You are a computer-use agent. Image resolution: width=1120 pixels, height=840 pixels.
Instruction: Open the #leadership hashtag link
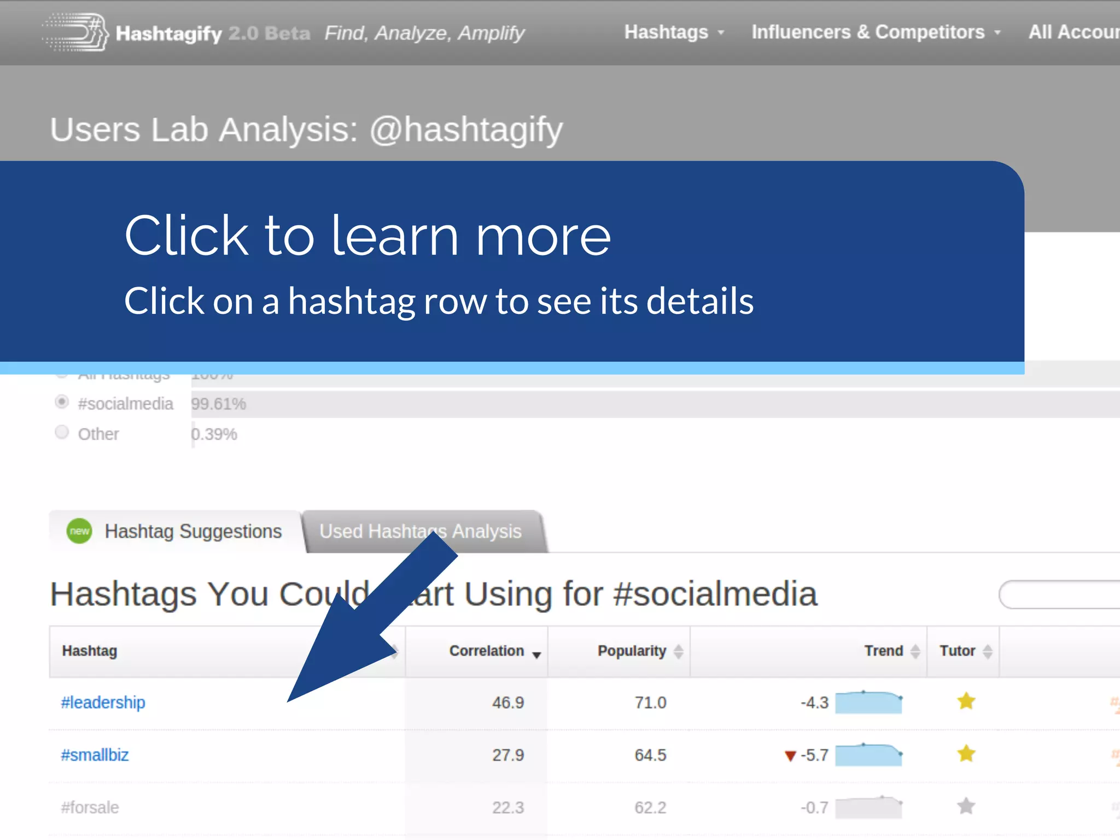103,702
